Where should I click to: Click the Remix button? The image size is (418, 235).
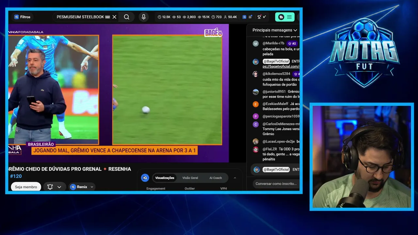[82, 187]
